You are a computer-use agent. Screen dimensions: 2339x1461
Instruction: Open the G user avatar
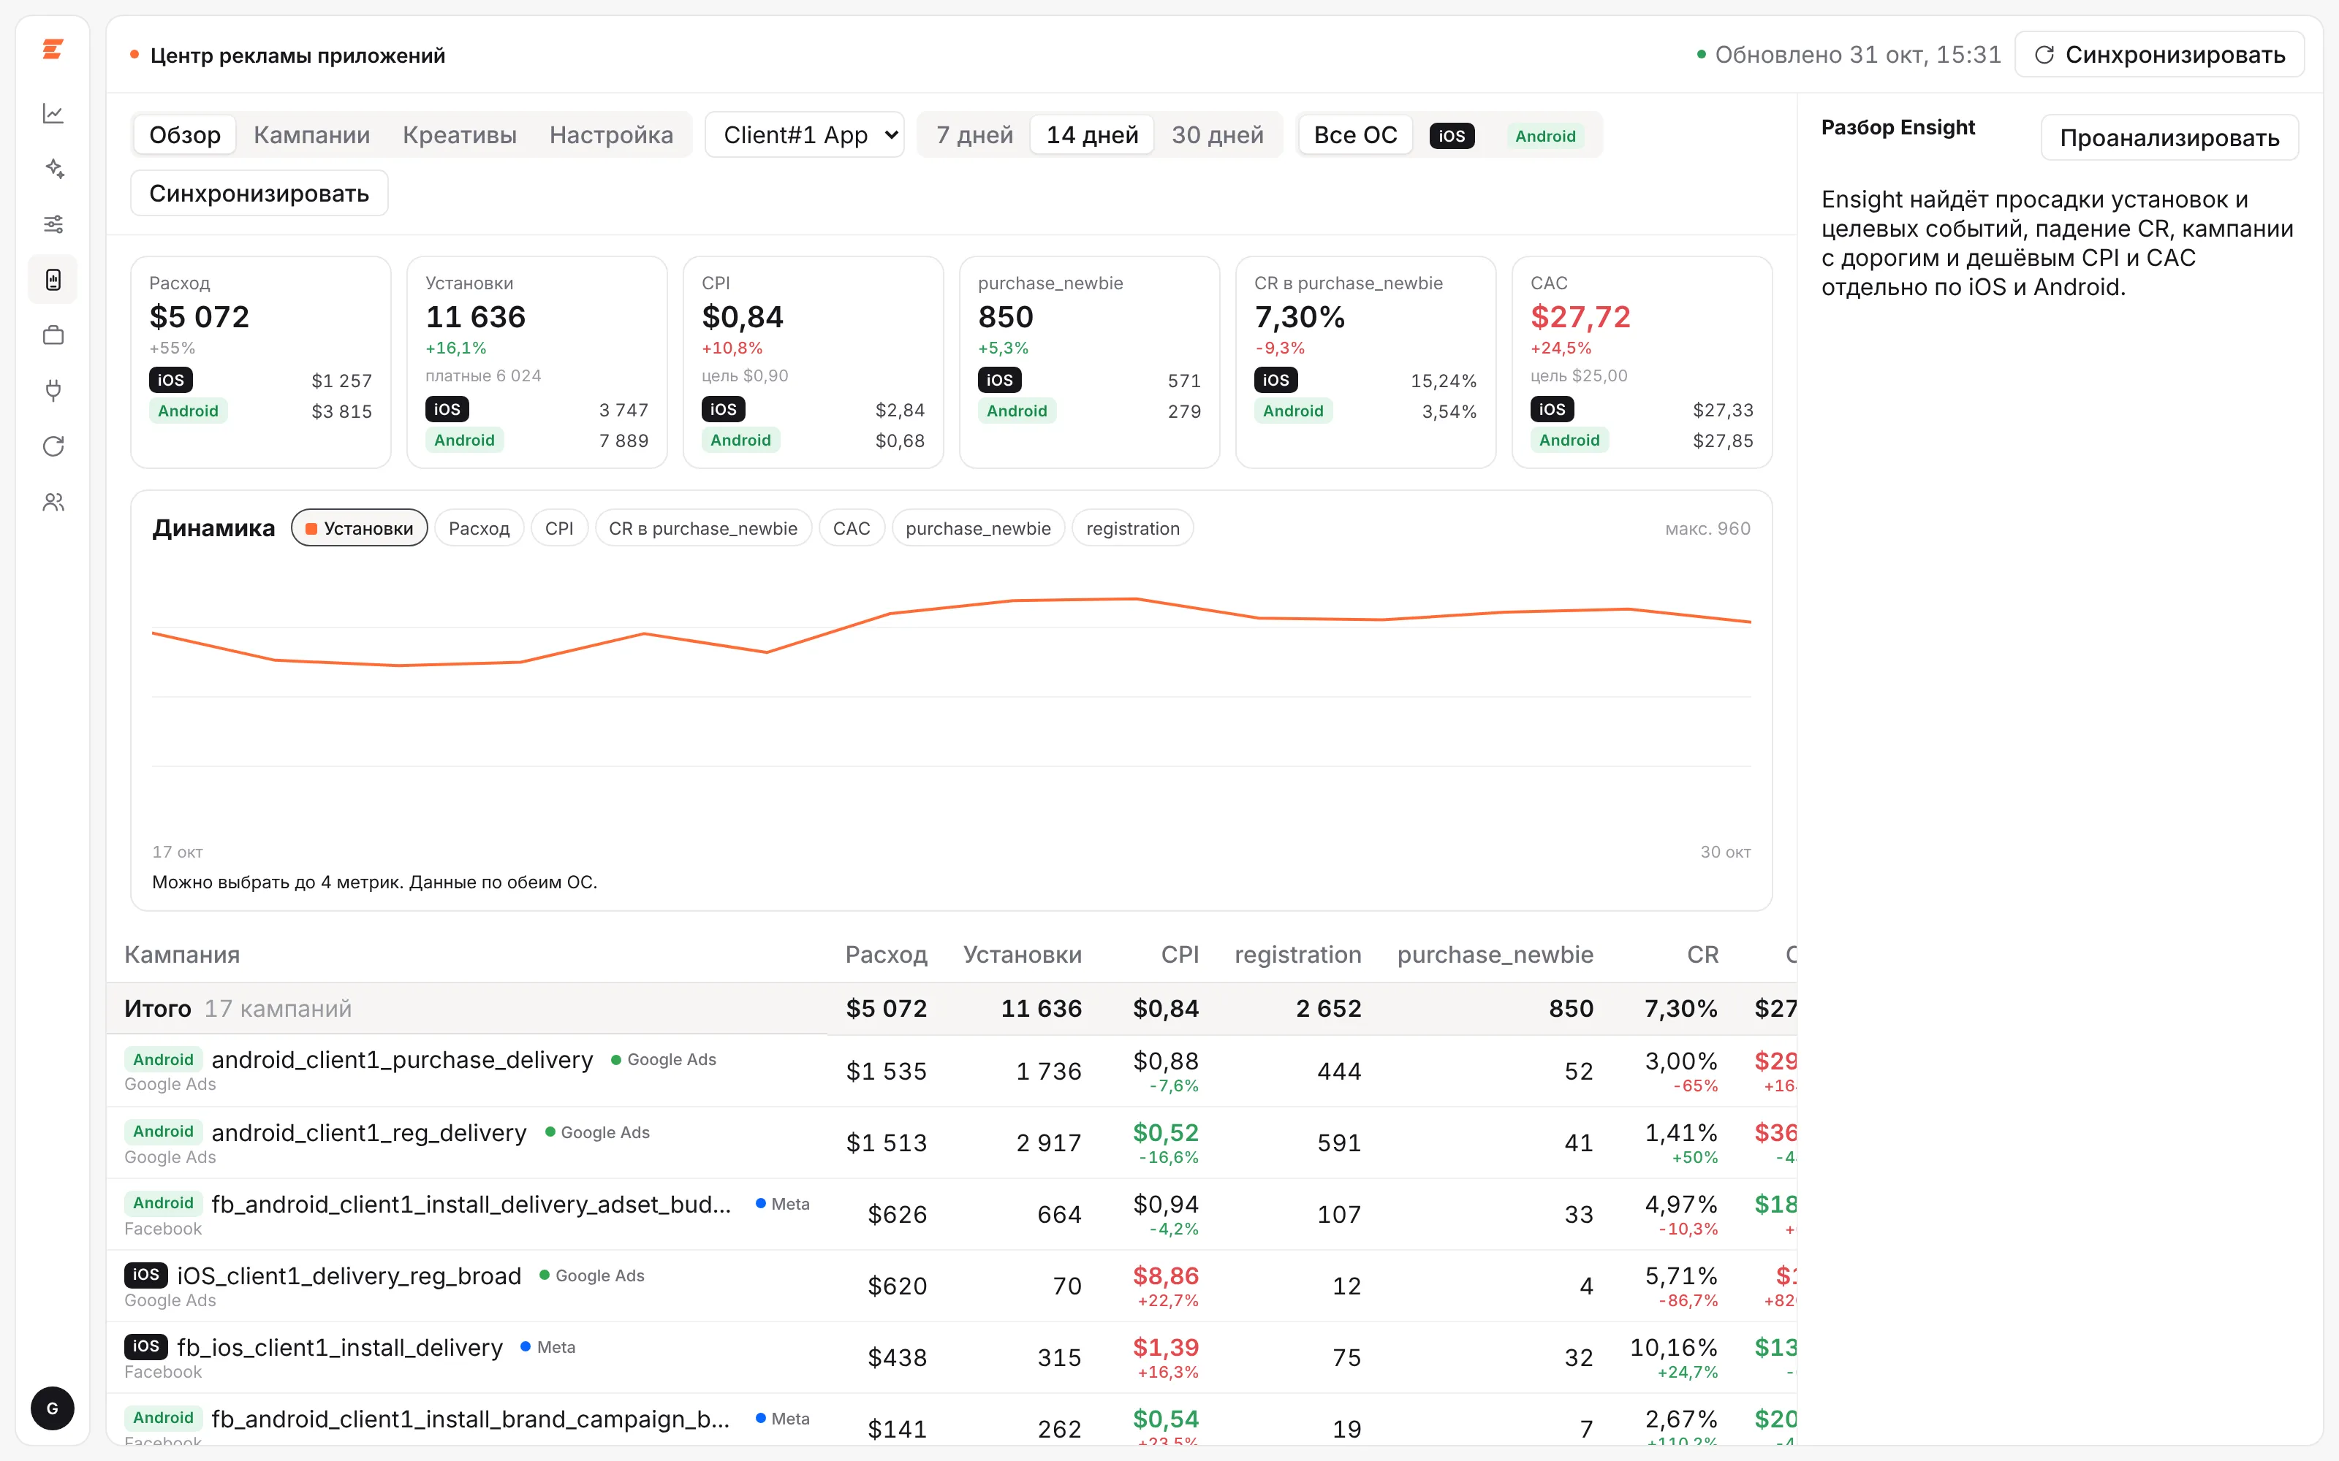tap(52, 1409)
